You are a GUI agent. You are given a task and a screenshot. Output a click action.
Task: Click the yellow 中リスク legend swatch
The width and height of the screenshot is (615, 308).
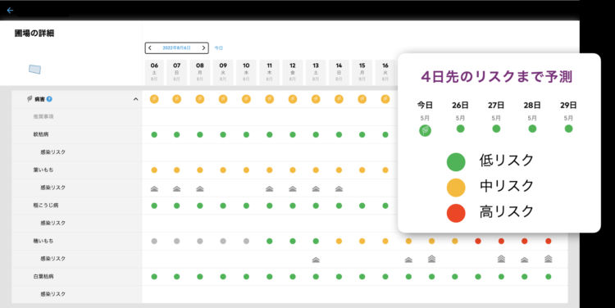(456, 188)
